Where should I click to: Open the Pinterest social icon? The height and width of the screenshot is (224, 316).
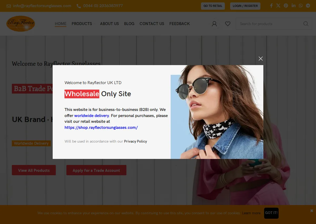click(x=286, y=6)
